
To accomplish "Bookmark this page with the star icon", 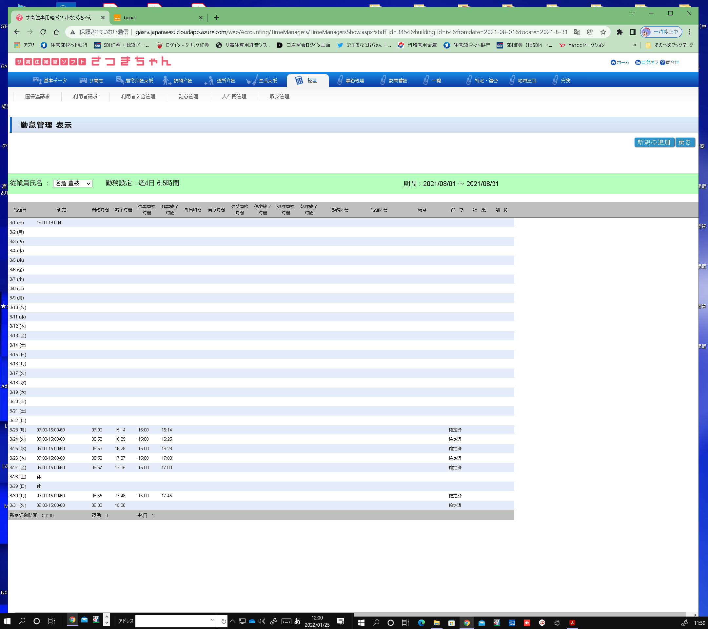I will (603, 32).
